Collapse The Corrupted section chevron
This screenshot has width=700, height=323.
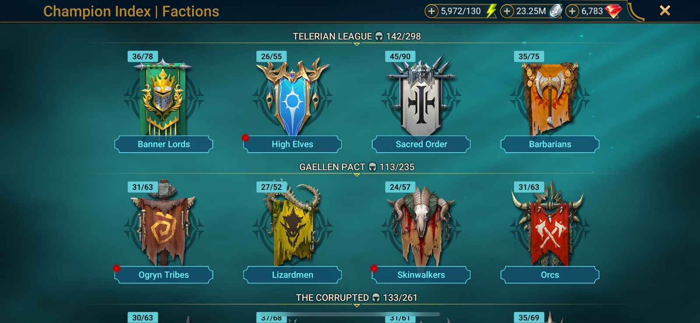tap(357, 306)
